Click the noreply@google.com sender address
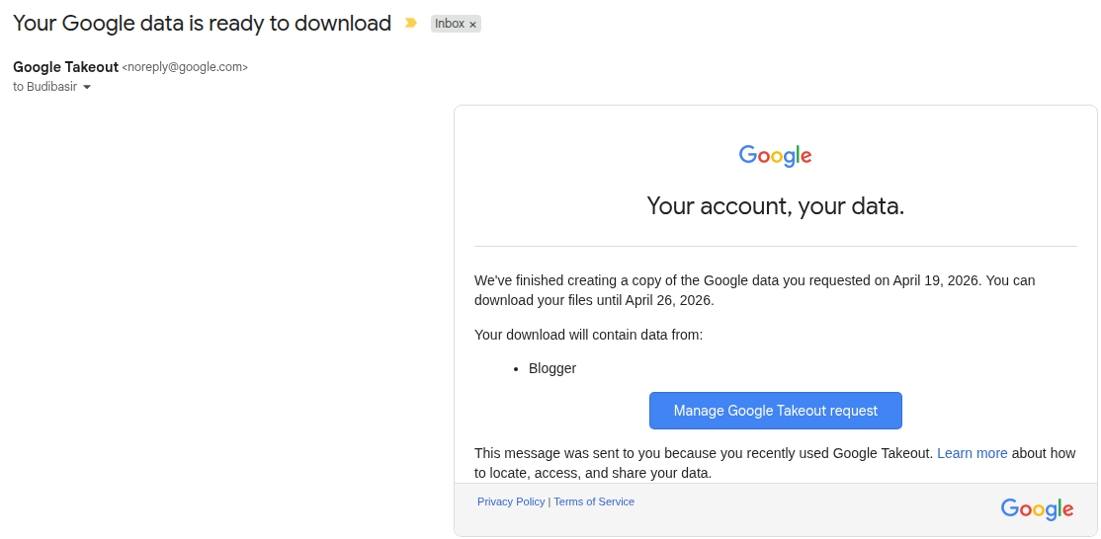The width and height of the screenshot is (1101, 539). 185,67
